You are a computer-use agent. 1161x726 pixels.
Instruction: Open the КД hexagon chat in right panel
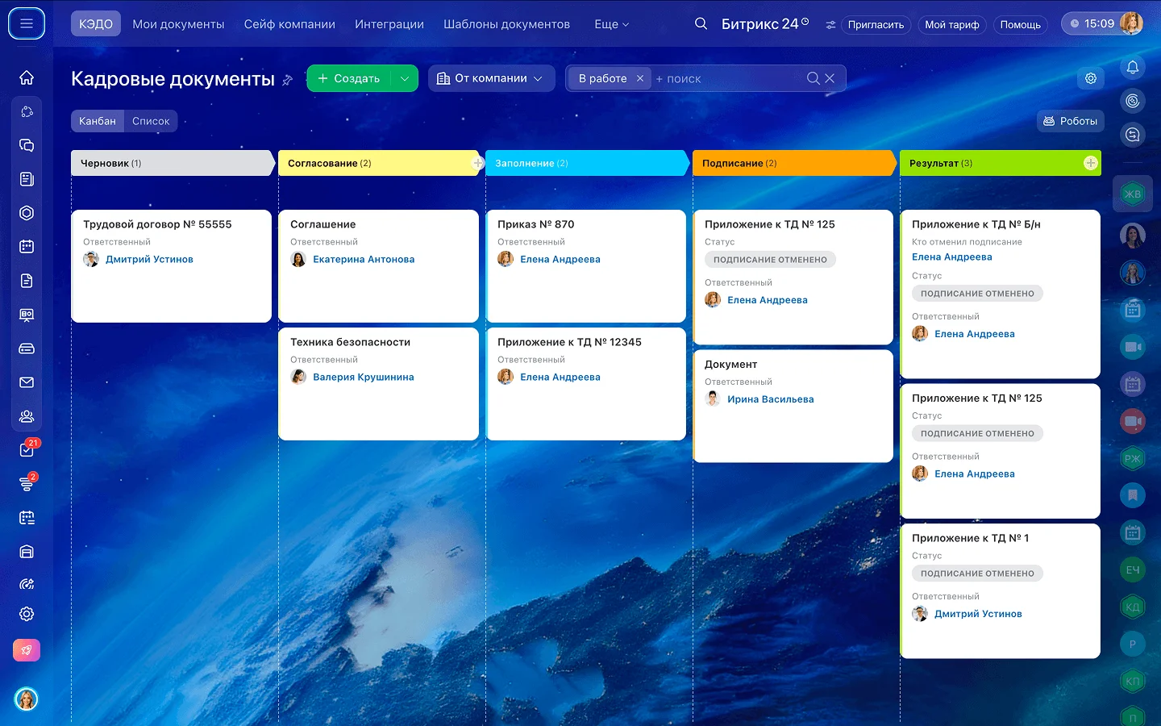click(1133, 607)
